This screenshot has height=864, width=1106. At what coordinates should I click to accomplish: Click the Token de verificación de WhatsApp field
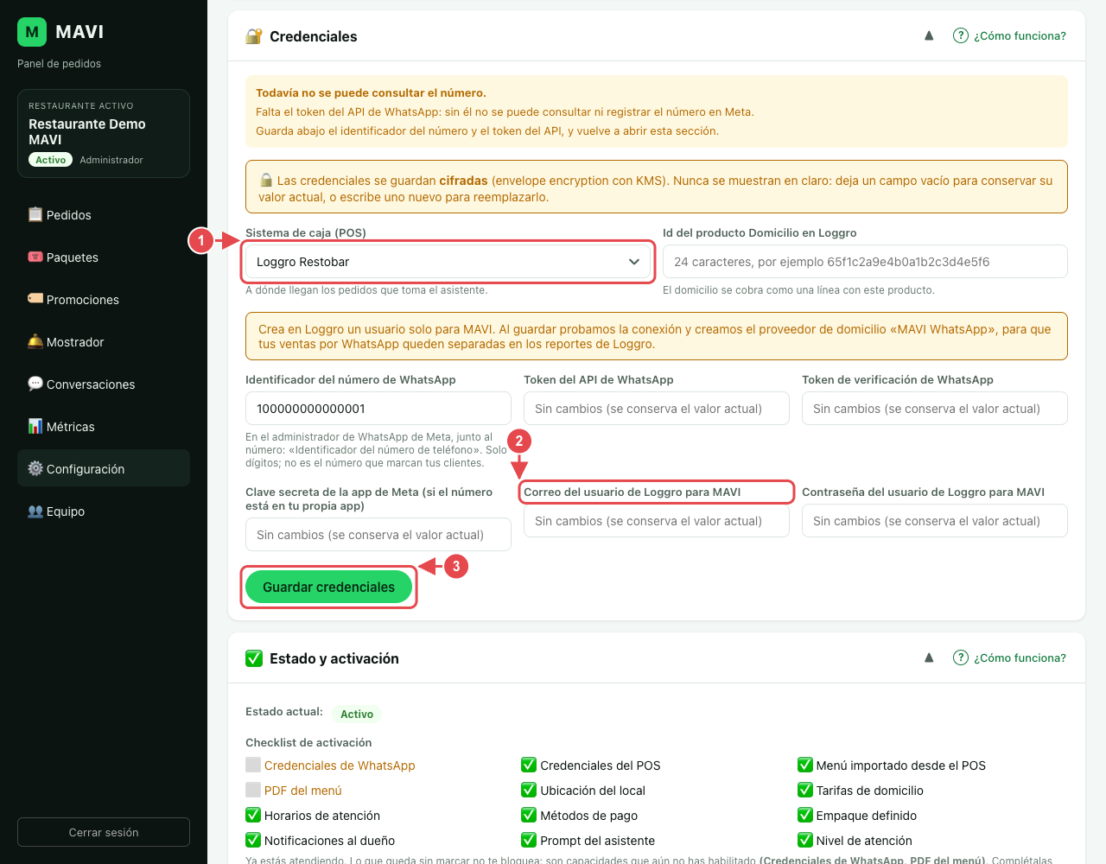coord(935,409)
